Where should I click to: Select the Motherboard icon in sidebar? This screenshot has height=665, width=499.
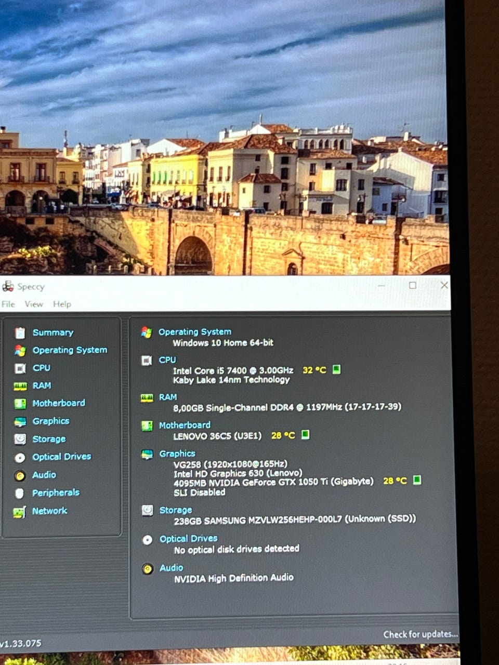coord(20,404)
